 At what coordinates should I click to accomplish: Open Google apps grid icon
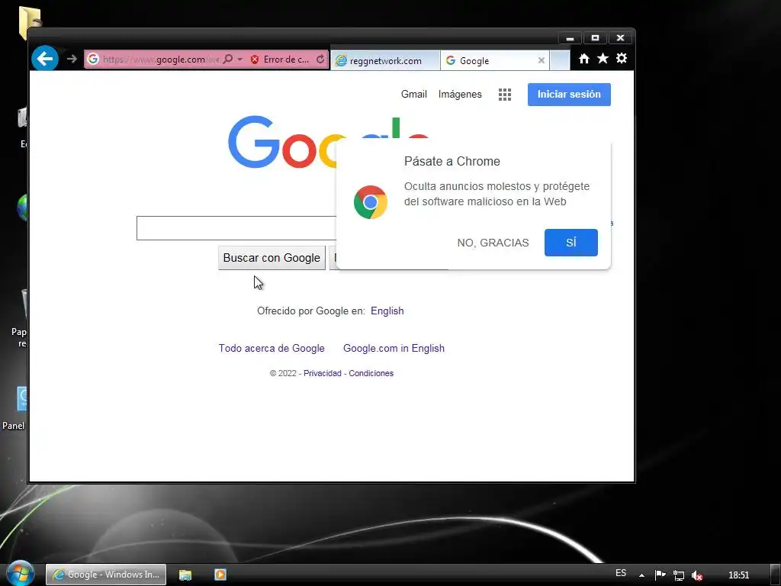tap(505, 95)
